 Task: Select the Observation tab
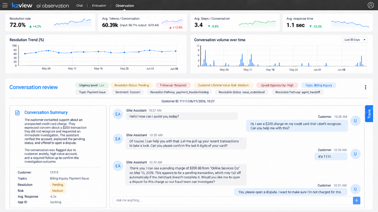tap(124, 6)
